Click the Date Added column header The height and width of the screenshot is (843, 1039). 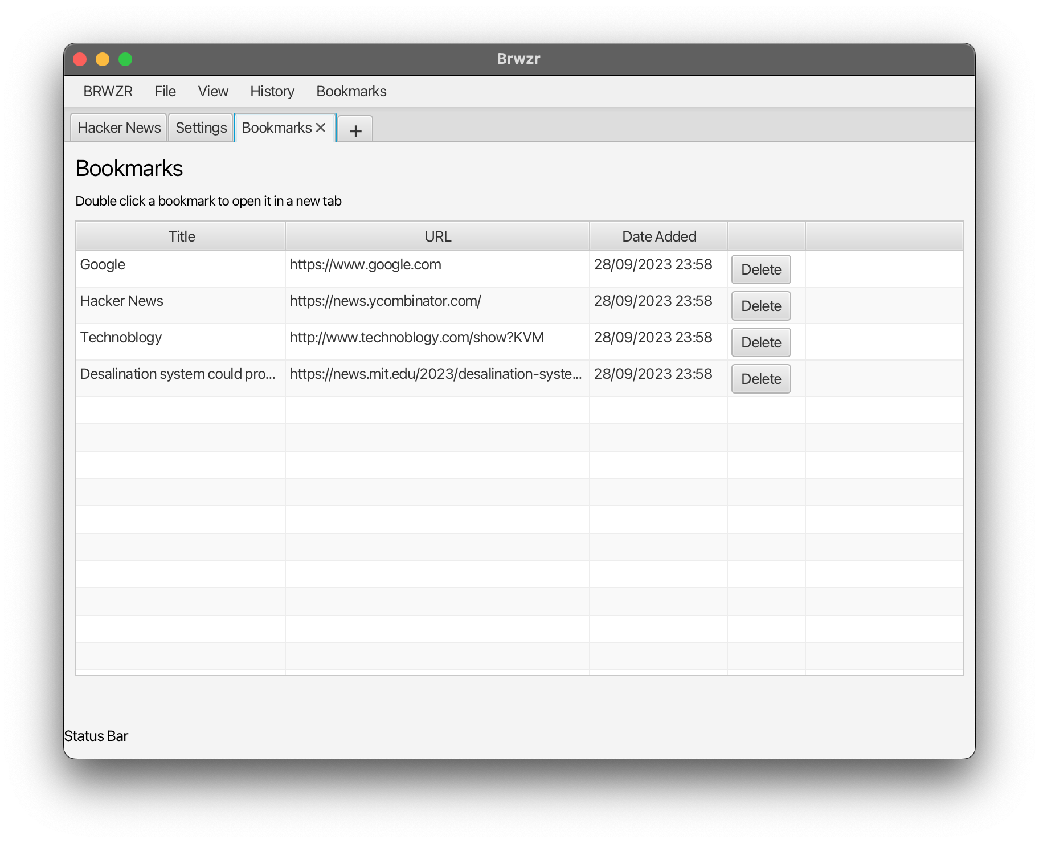point(658,236)
